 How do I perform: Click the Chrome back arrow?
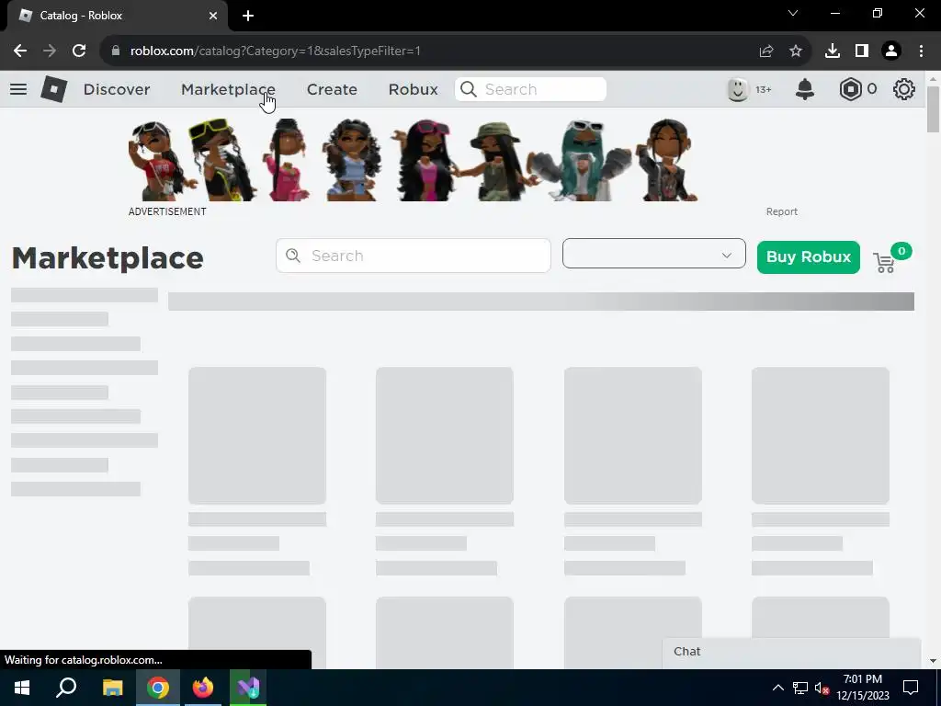tap(20, 51)
